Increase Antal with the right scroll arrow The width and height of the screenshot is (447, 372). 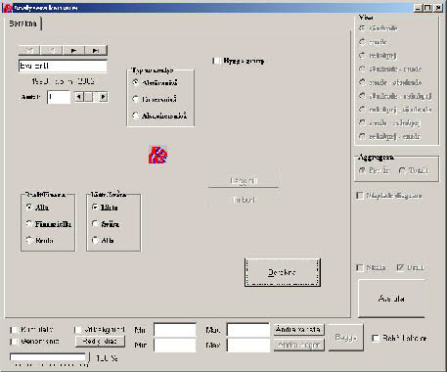(x=104, y=97)
